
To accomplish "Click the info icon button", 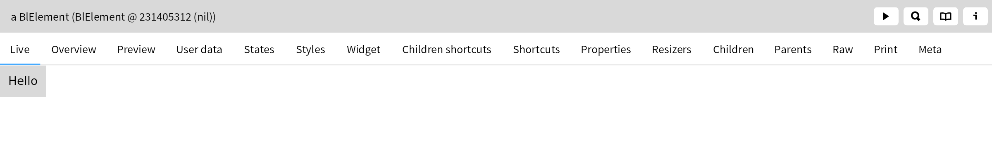I will [x=975, y=16].
